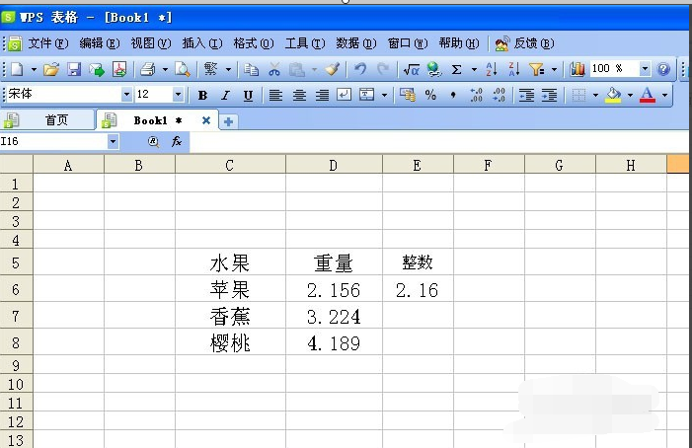Toggle wrap text icon
This screenshot has height=448, width=692.
[x=344, y=95]
